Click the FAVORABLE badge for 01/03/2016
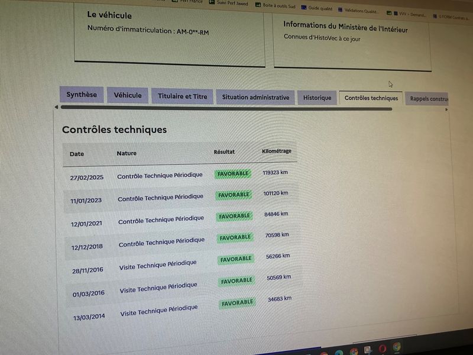Image resolution: width=473 pixels, height=355 pixels. [237, 281]
